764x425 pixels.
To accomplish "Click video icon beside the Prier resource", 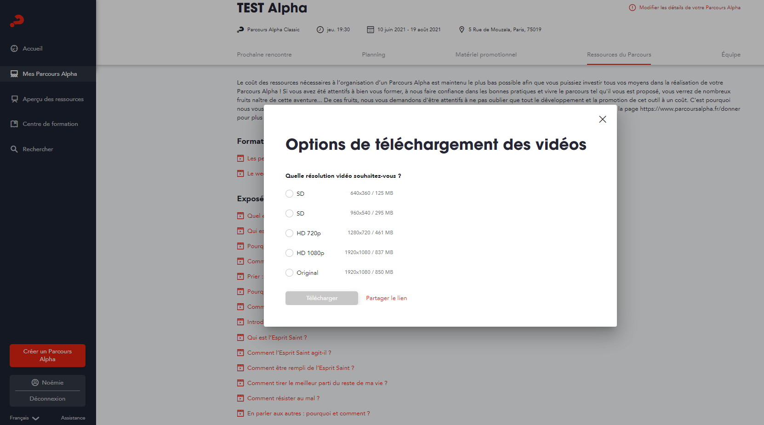I will (x=240, y=277).
